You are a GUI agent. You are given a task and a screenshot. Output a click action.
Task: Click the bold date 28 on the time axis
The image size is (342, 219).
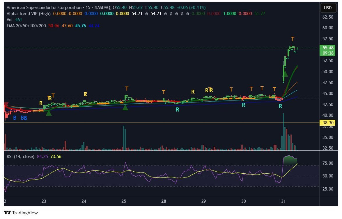164,201
